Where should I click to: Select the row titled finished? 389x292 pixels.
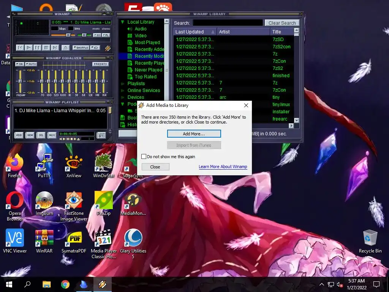click(234, 76)
